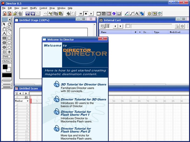
Task: Click the foreground color chip
Action: (x=5, y=67)
